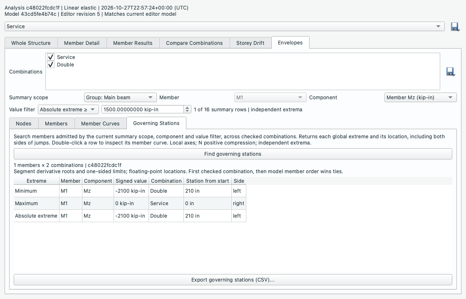Select the Governing Stations sub-tab
The width and height of the screenshot is (466, 299).
click(156, 123)
